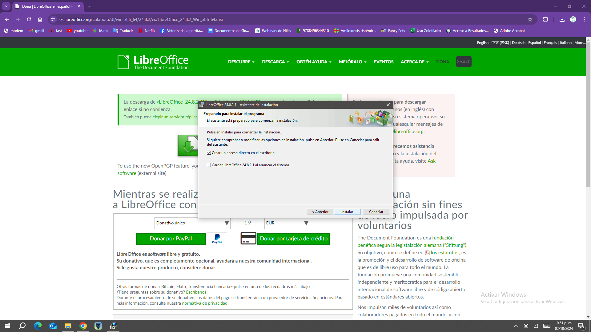Open the Uso Zoletil.xlsx bookmark
Viewport: 591px width, 332px height.
click(425, 31)
